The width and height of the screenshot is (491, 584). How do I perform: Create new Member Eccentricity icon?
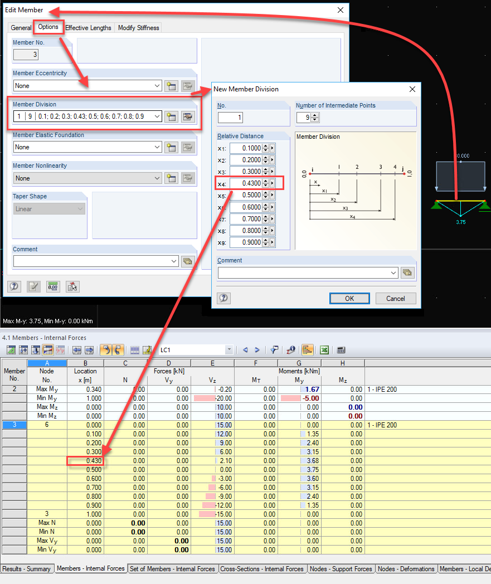(171, 86)
